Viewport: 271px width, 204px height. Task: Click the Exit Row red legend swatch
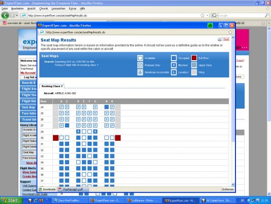point(194,58)
